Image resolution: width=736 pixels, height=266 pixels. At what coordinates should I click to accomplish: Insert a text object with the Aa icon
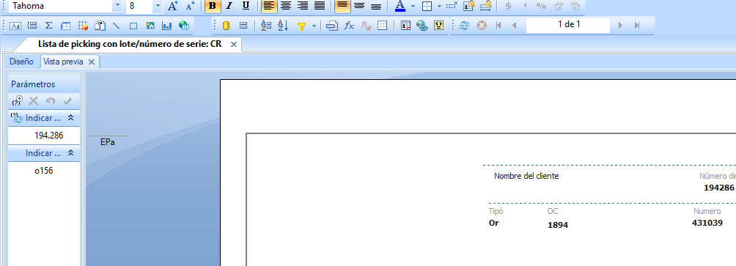(x=15, y=26)
